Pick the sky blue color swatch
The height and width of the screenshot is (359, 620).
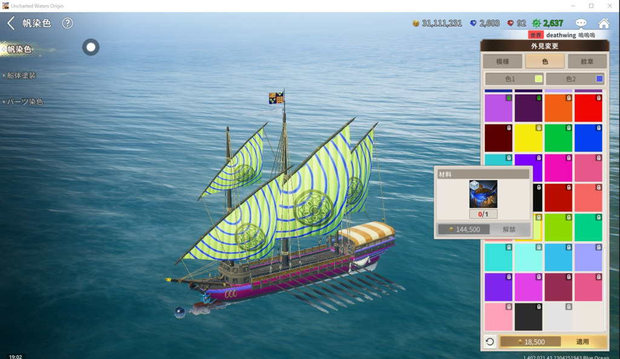pos(558,257)
